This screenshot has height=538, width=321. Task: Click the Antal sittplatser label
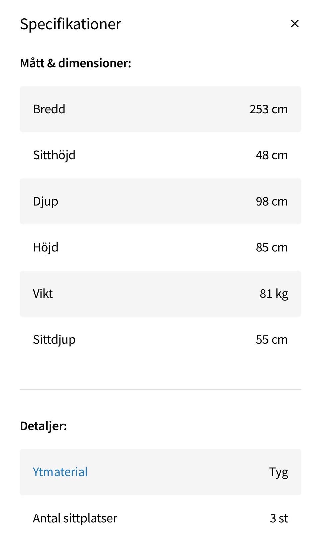click(x=75, y=518)
